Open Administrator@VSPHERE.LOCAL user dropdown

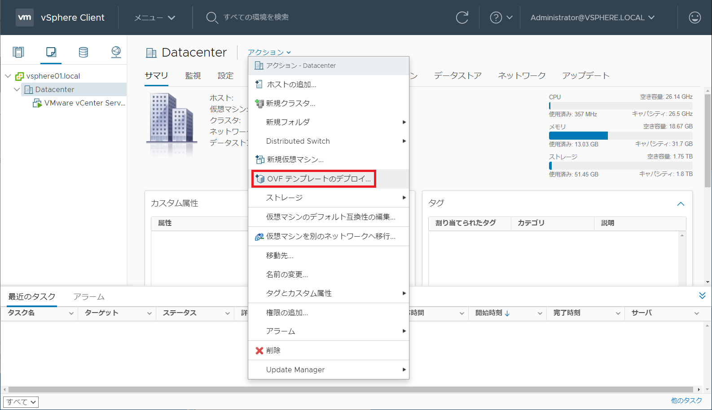point(592,18)
